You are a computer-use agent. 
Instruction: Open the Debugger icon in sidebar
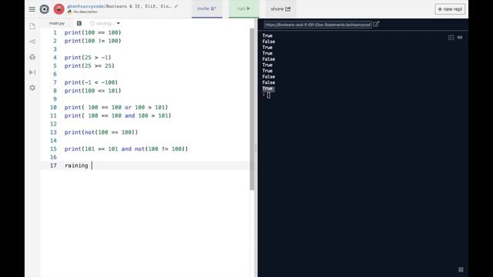(x=32, y=72)
